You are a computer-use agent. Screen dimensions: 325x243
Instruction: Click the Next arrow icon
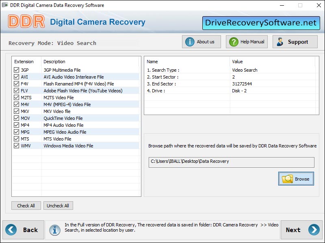[x=314, y=230]
